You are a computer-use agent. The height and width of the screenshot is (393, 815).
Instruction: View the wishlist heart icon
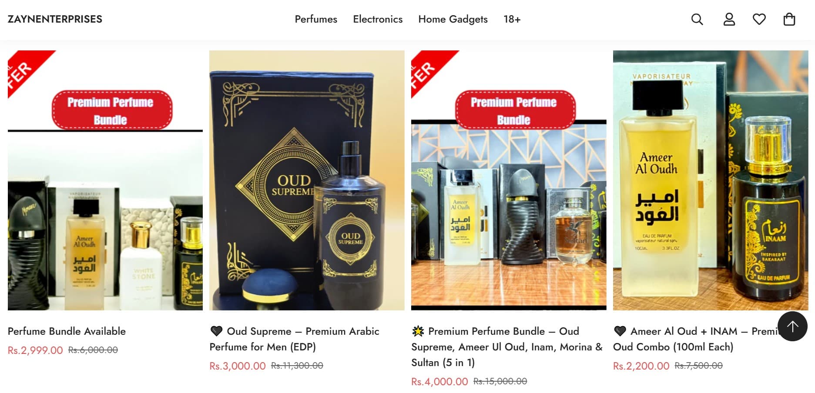[759, 19]
